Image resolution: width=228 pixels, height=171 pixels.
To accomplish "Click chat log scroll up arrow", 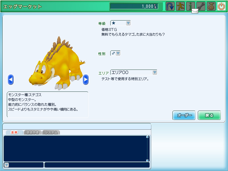I will [x=147, y=137].
